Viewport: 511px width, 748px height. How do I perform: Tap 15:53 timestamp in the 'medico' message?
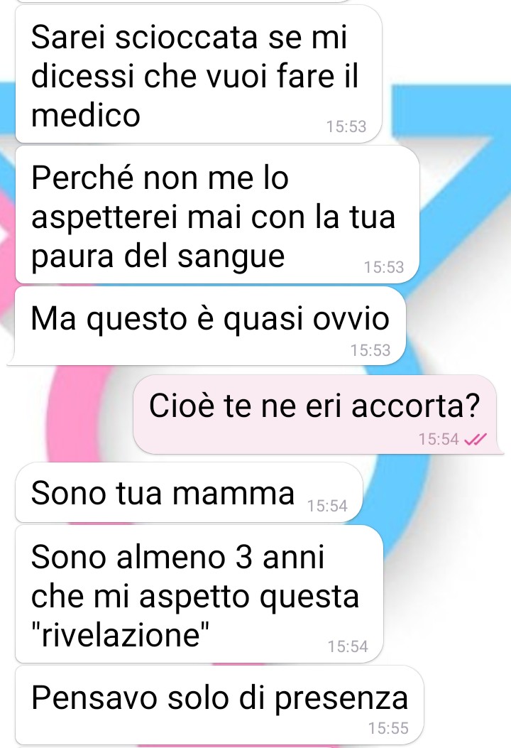(x=346, y=126)
